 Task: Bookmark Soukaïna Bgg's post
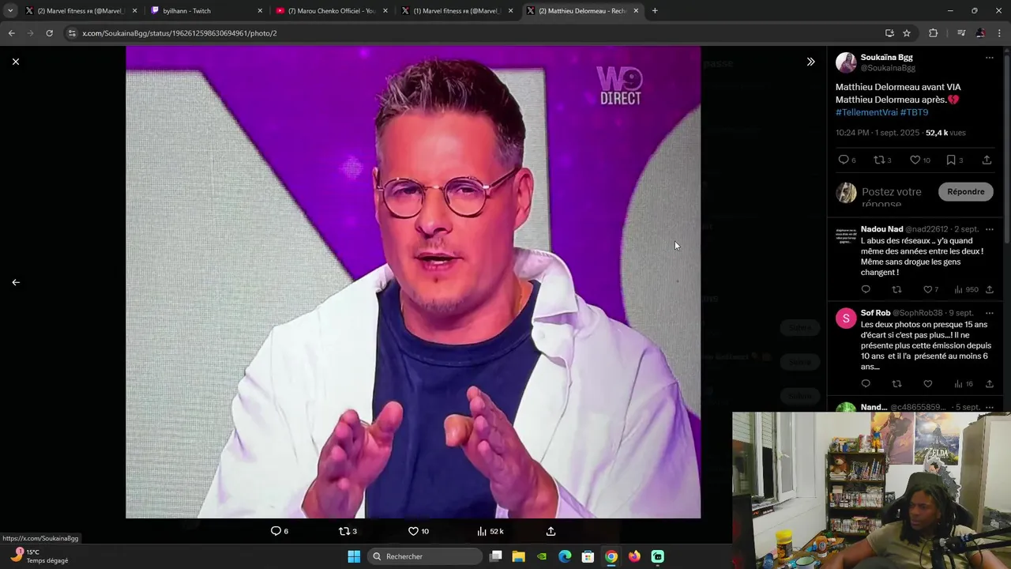(951, 160)
